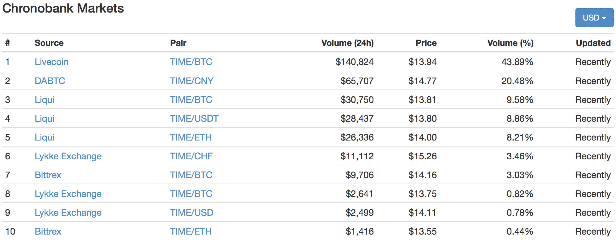Select the 9.58% volume share
616x240 pixels.
(x=520, y=100)
